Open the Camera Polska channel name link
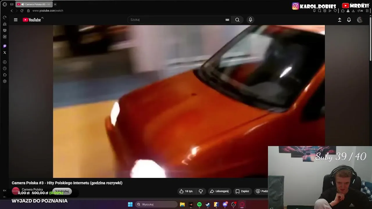This screenshot has height=209, width=372. coord(32,190)
